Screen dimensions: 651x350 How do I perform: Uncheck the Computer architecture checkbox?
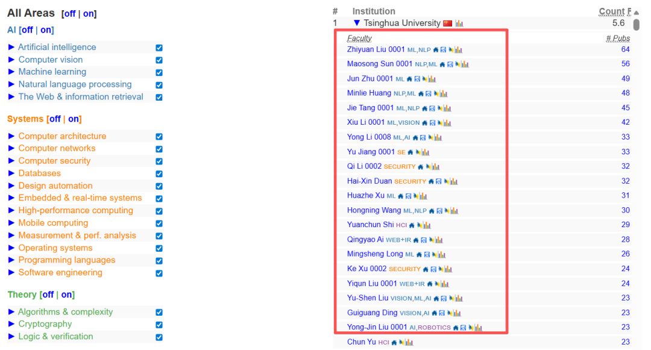point(159,136)
